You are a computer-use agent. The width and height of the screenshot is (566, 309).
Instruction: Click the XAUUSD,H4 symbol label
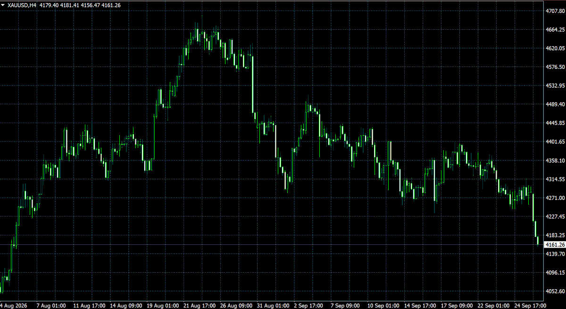(x=23, y=5)
